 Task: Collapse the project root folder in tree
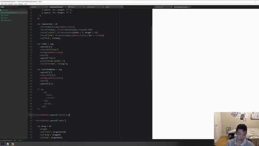click(x=4, y=10)
